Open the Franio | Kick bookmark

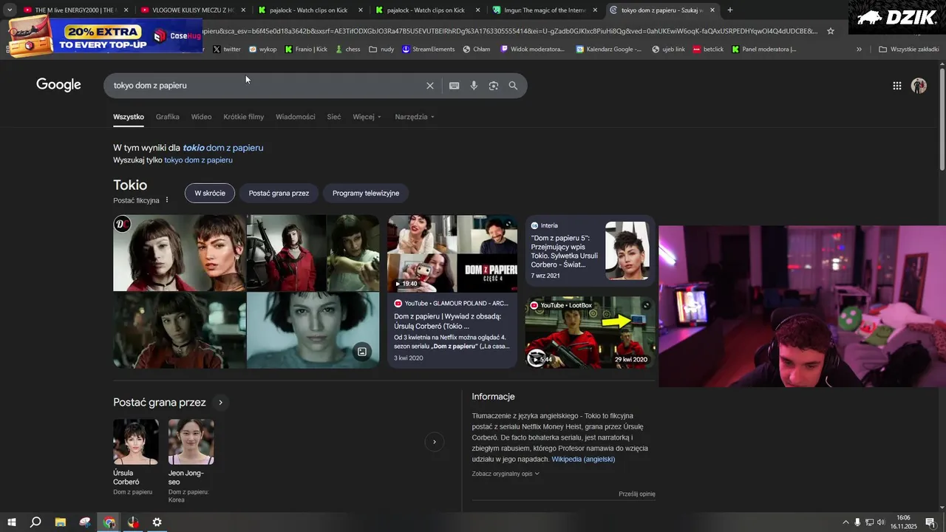(x=306, y=50)
